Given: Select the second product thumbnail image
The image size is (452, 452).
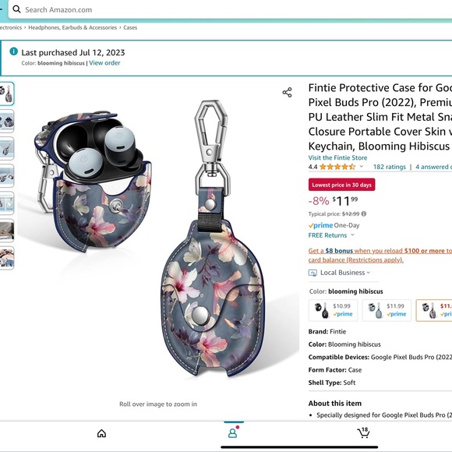Looking at the screenshot, I should point(7,121).
